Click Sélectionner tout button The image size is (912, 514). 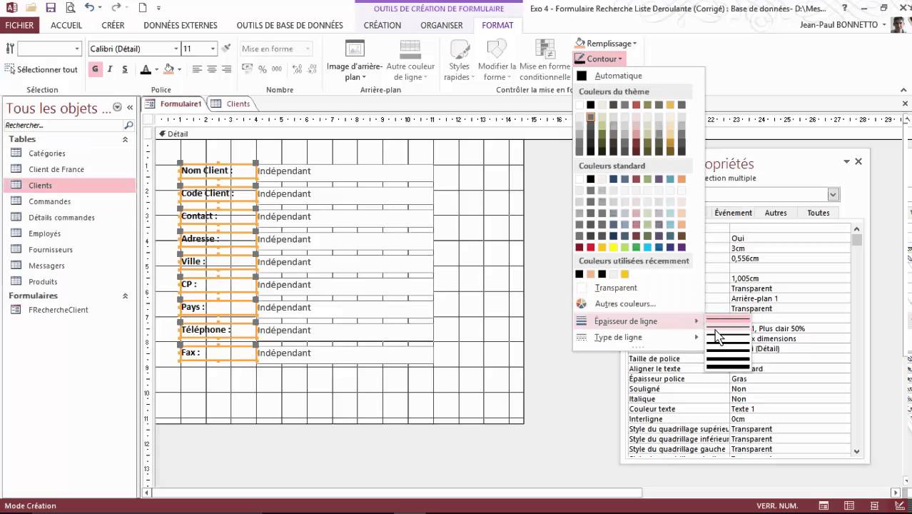(x=41, y=69)
